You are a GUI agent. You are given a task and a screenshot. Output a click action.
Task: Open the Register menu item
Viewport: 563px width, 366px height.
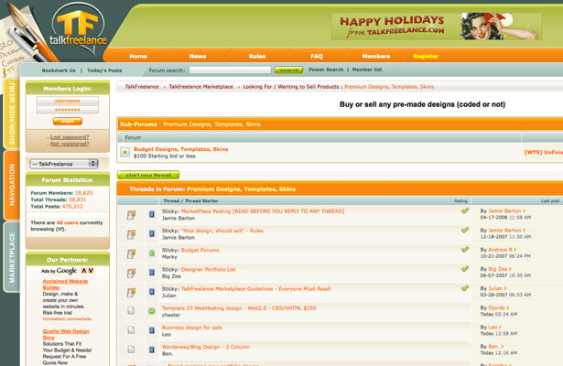point(426,57)
